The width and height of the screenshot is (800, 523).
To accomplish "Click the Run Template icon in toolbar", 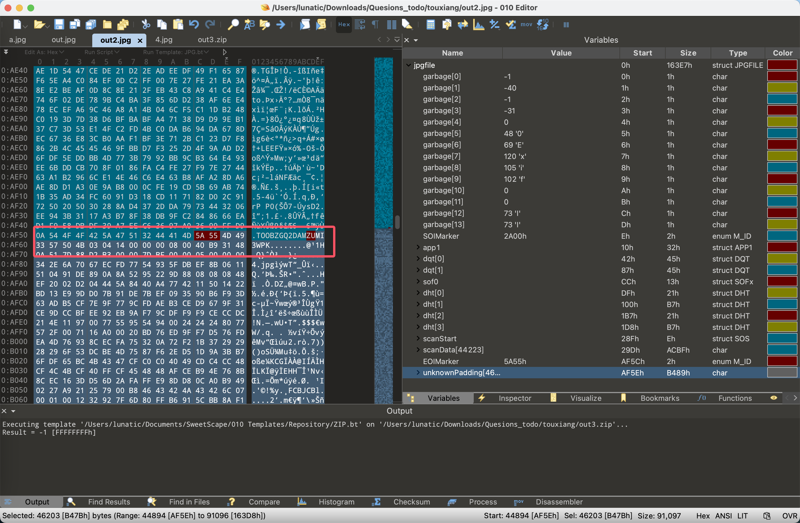I will click(x=321, y=24).
